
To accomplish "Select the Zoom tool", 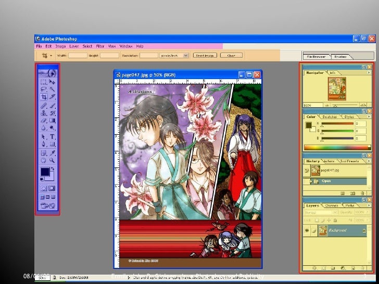I will point(52,160).
